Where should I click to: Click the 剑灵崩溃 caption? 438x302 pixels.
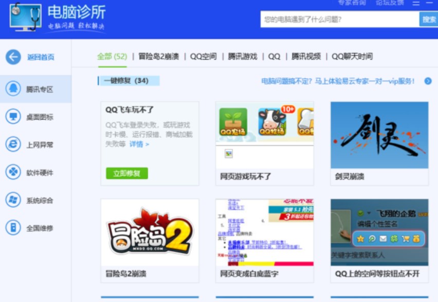[x=350, y=176]
